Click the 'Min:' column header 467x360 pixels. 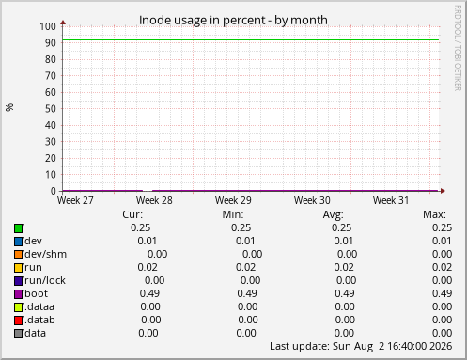pyautogui.click(x=233, y=214)
